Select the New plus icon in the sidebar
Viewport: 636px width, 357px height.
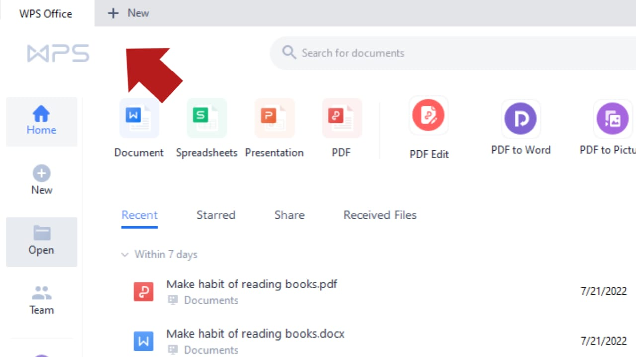42,174
